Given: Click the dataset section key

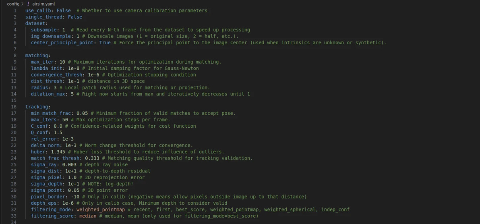Looking at the screenshot, I should 35,23.
